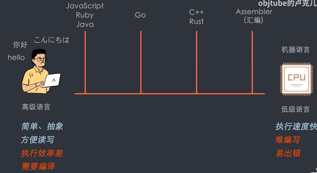Click the programmer's glasses

[41, 59]
